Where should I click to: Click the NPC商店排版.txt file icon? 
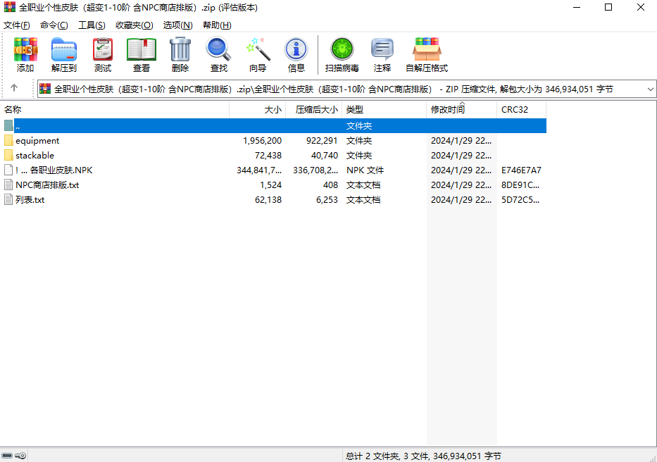coord(8,185)
